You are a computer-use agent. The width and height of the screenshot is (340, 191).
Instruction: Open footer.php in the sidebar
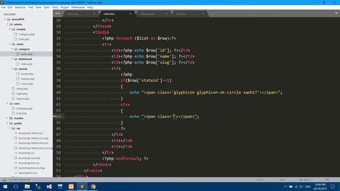(27, 74)
